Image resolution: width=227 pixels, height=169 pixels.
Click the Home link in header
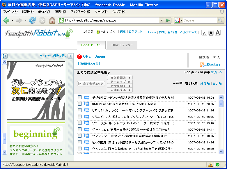coord(152,32)
